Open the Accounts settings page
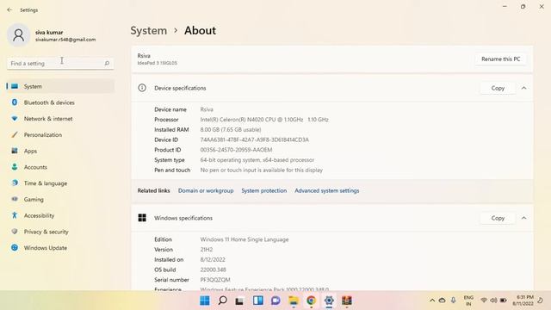 [x=60, y=167]
